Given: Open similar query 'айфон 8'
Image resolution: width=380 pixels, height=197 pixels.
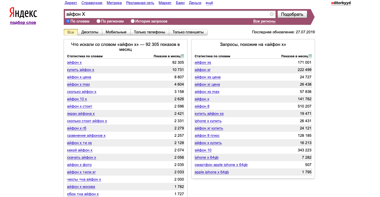Looking at the screenshot, I should (202, 106).
